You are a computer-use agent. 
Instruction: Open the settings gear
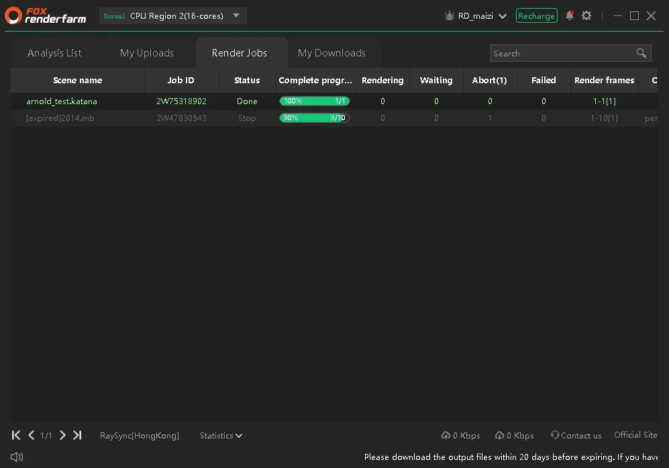586,16
